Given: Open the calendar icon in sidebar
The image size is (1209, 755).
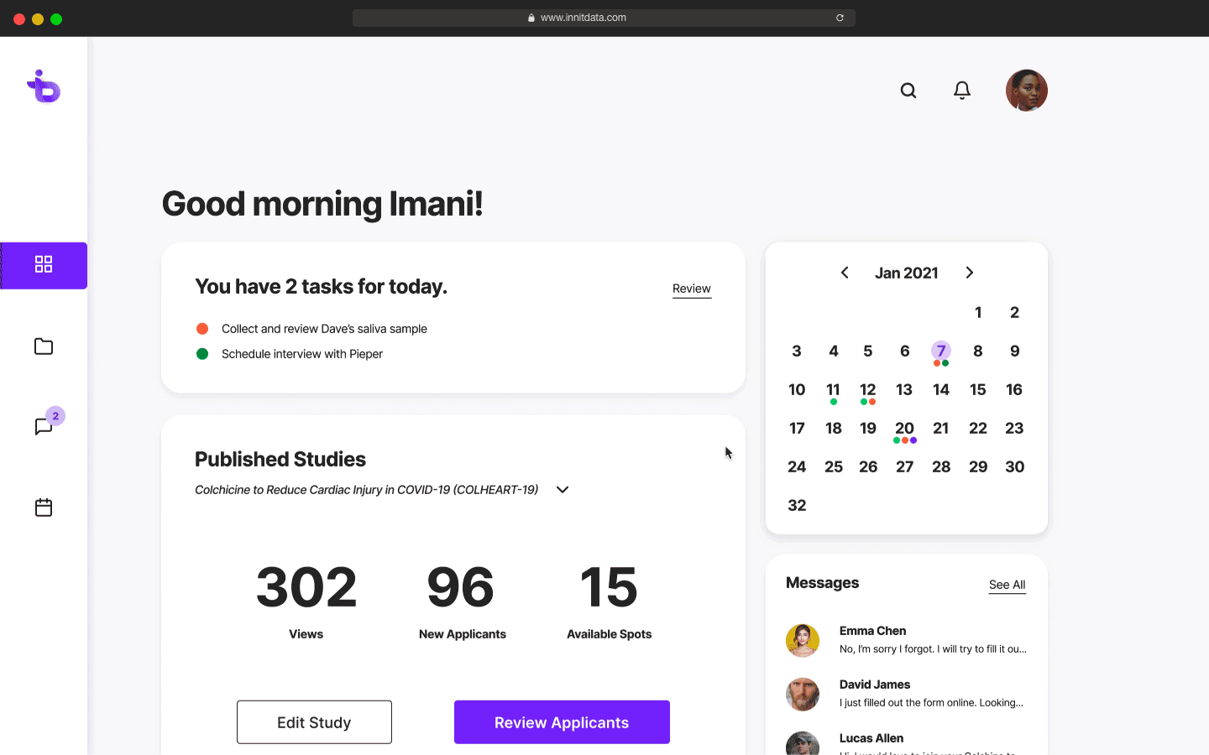Looking at the screenshot, I should pos(44,508).
